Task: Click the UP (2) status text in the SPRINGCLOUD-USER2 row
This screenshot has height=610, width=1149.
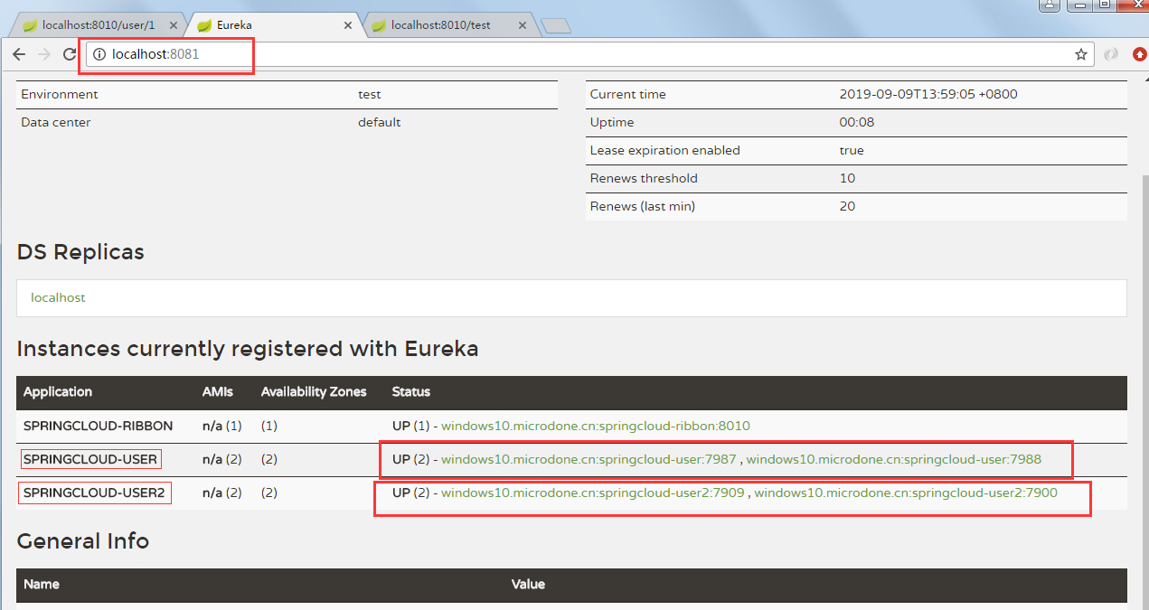Action: 410,493
